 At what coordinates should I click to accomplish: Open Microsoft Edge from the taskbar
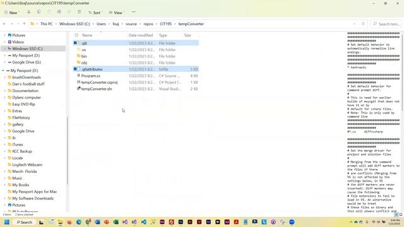78,222
